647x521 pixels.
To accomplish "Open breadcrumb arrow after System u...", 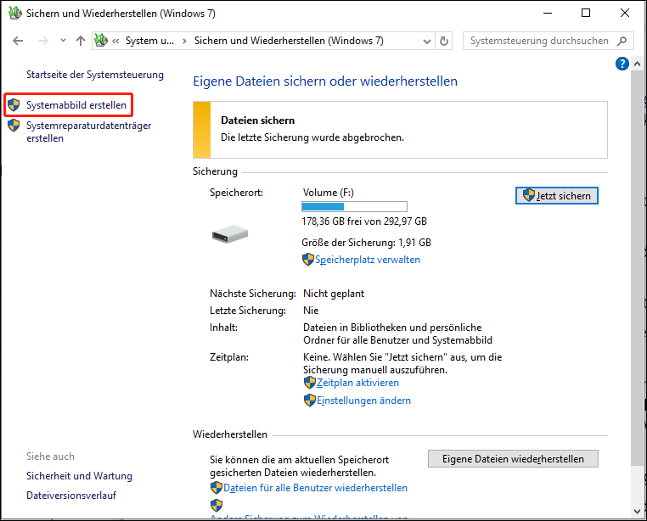I will (x=184, y=41).
